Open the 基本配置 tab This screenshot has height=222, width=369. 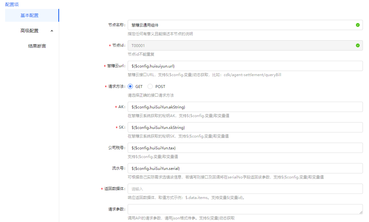tap(29, 15)
